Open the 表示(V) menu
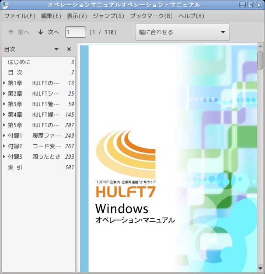 [x=77, y=16]
